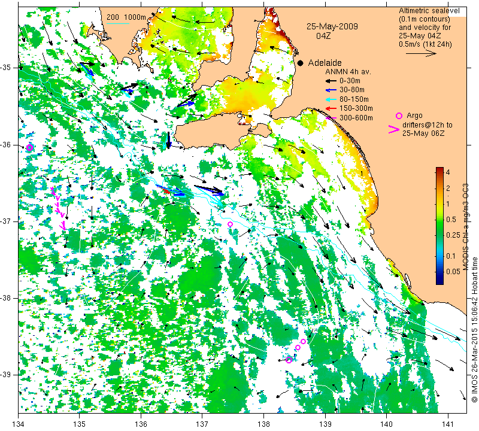This screenshot has width=479, height=431.
Task: Click the colorbar value label 0.25
Action: tap(453, 235)
